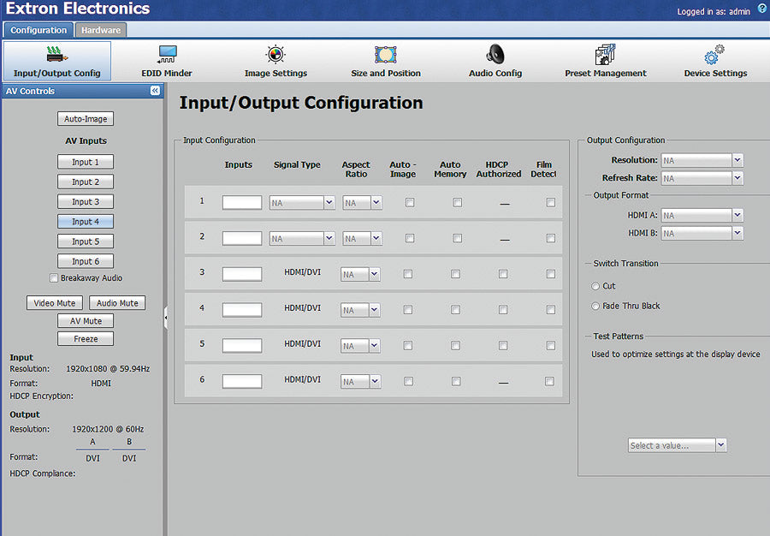Open Aspect Ratio dropdown for input 4
This screenshot has height=536, width=770.
click(x=360, y=310)
